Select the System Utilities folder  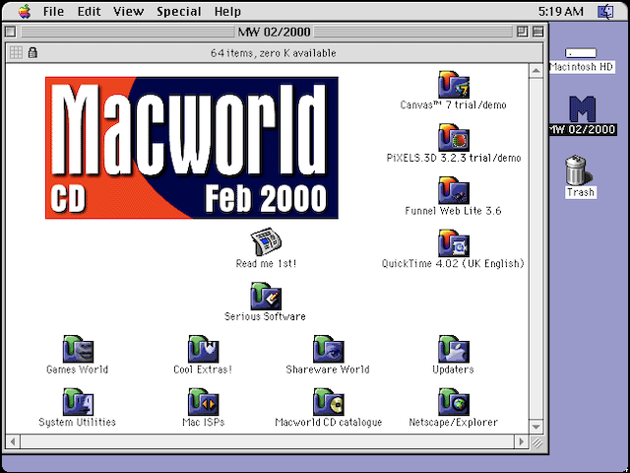coord(78,401)
